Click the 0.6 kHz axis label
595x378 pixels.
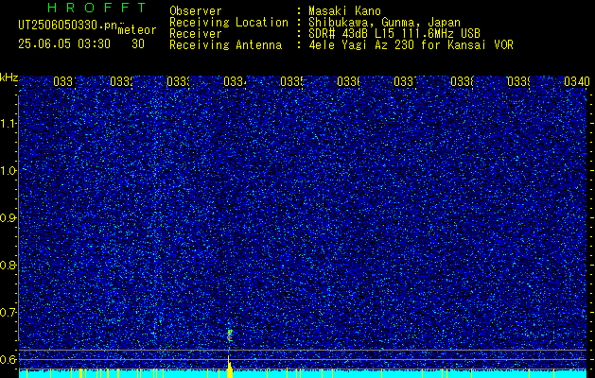(x=9, y=359)
